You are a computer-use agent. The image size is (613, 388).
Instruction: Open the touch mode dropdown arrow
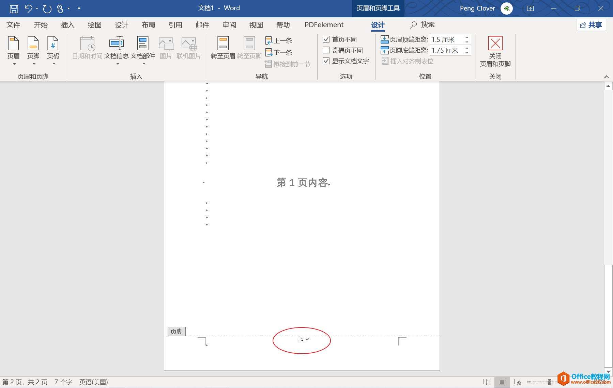(x=68, y=9)
